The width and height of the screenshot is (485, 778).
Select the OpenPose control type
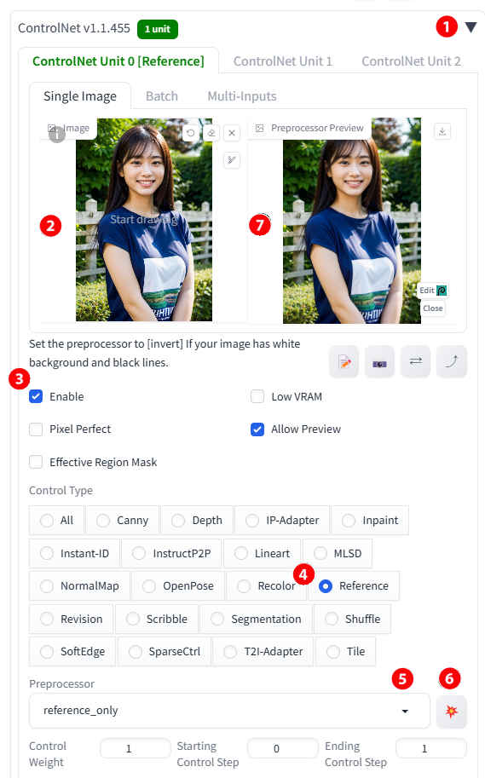(178, 586)
